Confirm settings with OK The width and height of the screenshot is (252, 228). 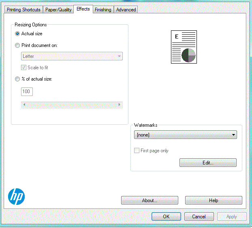[166, 217]
